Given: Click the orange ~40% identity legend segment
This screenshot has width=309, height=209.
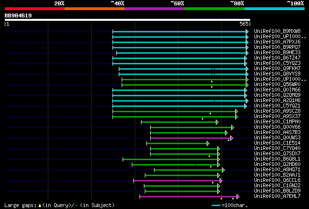Looking at the screenshot, I should tap(95, 9).
